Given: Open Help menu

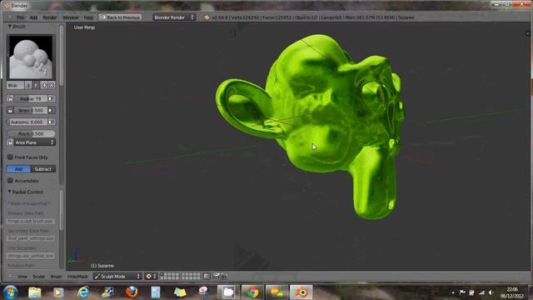Looking at the screenshot, I should [x=88, y=17].
